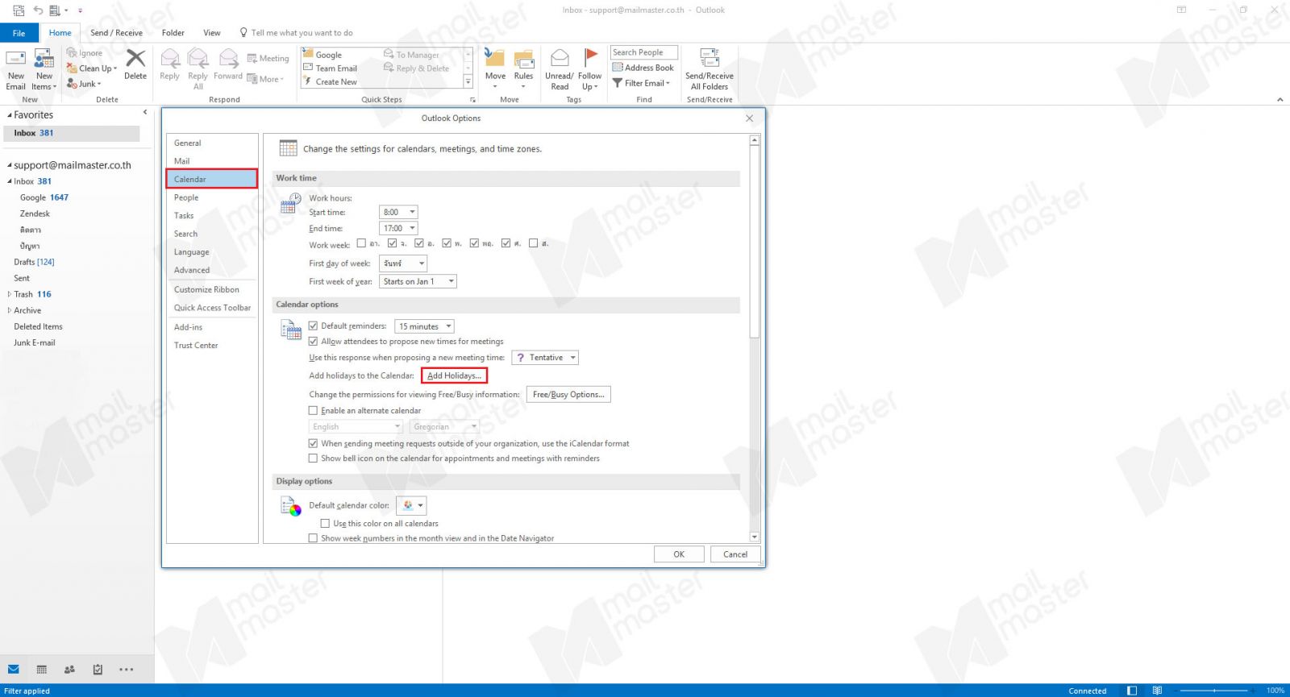Click the Meeting reply button

(268, 59)
